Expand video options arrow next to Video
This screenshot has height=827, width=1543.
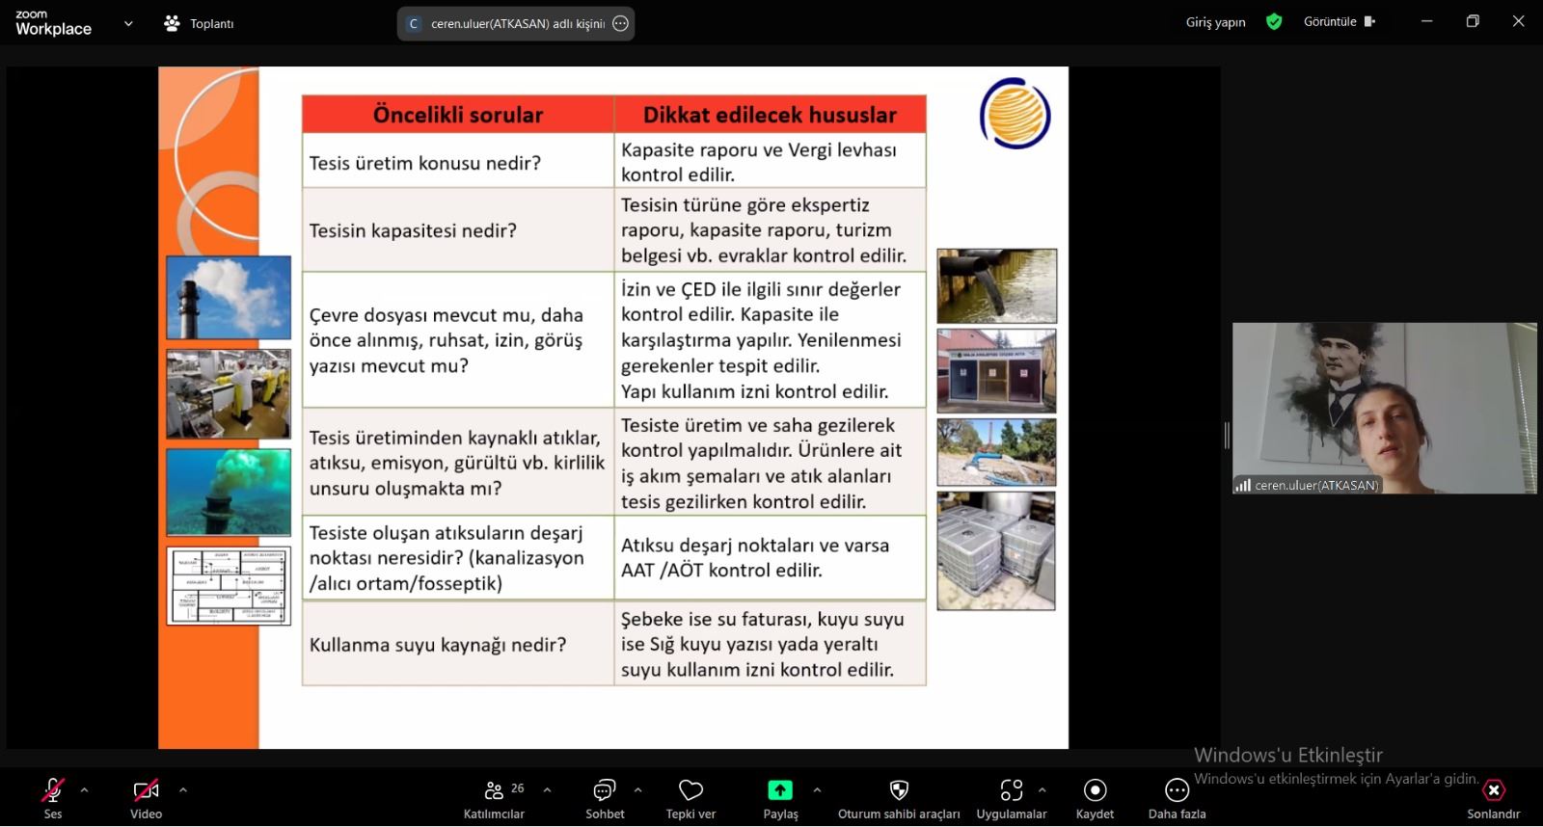tap(183, 790)
